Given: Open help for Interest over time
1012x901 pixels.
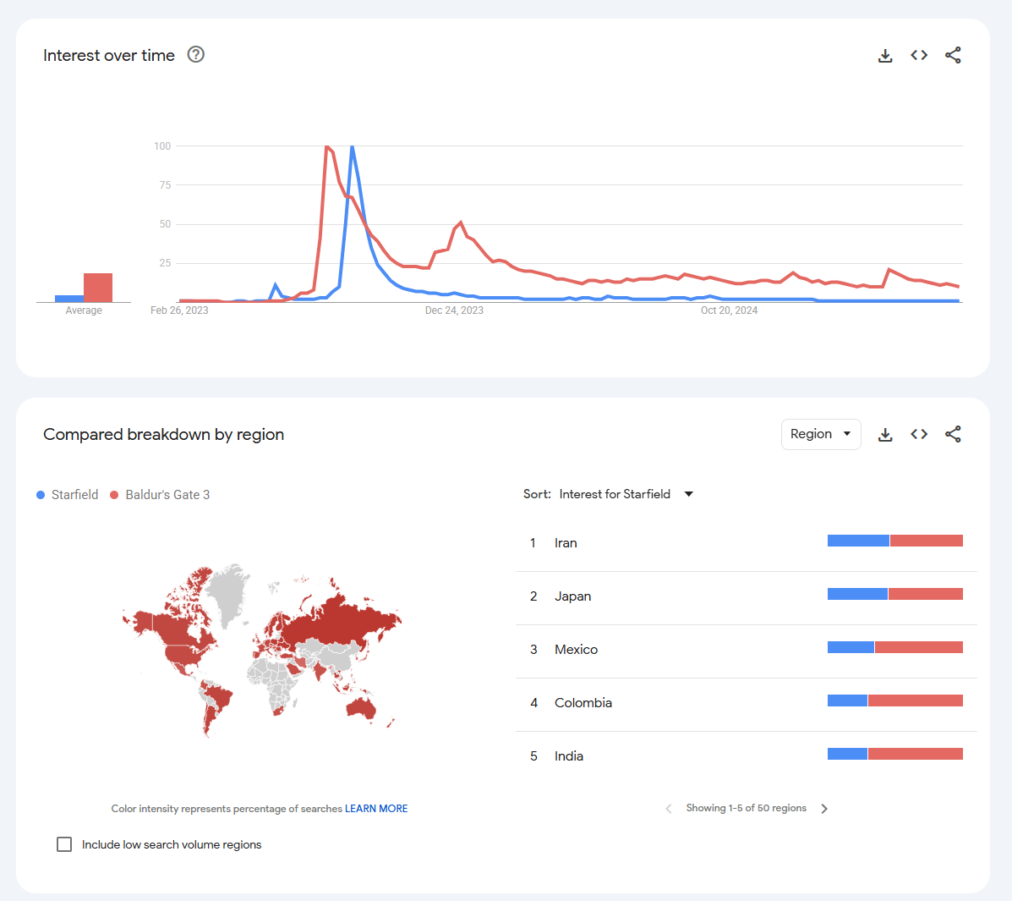Looking at the screenshot, I should 195,55.
